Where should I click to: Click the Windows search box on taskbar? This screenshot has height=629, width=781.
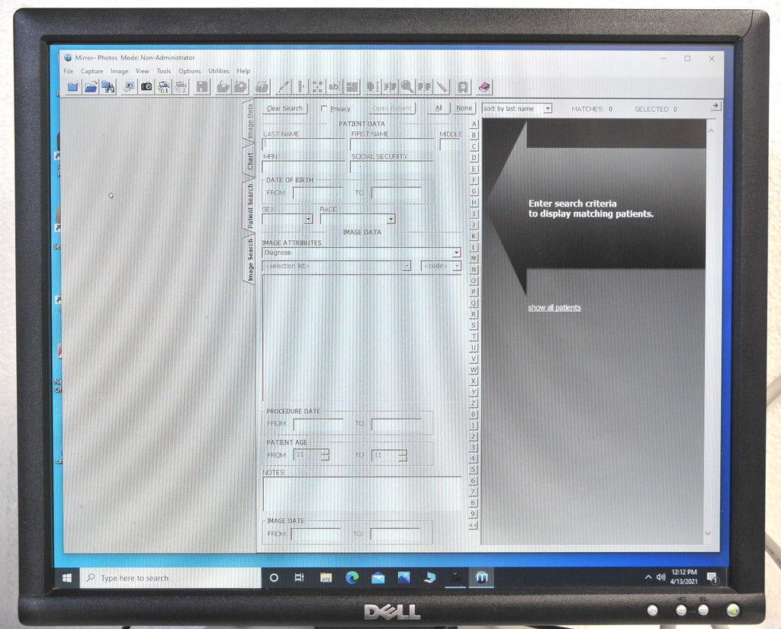tap(170, 578)
